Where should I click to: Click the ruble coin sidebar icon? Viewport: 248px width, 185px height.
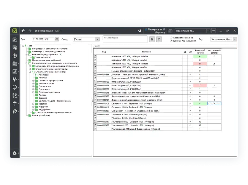point(15,56)
